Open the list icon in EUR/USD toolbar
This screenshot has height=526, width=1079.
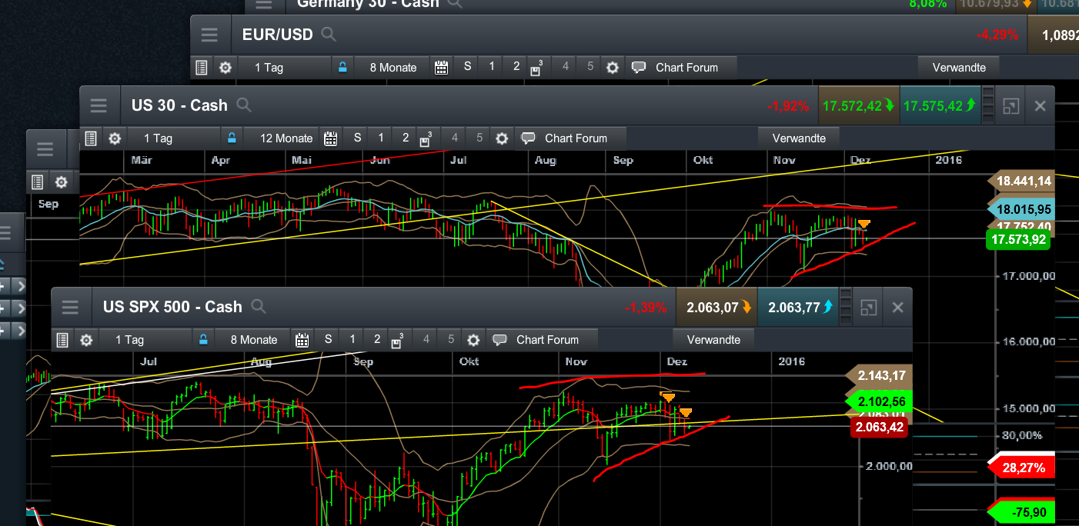[x=202, y=68]
